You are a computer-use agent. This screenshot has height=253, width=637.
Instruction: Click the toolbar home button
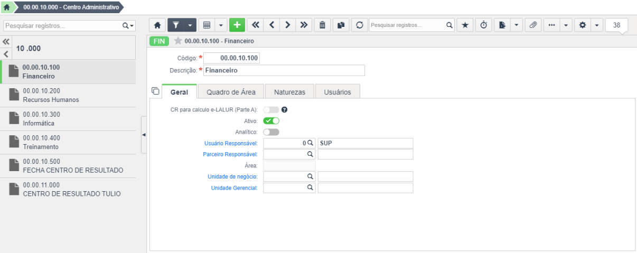pos(157,25)
